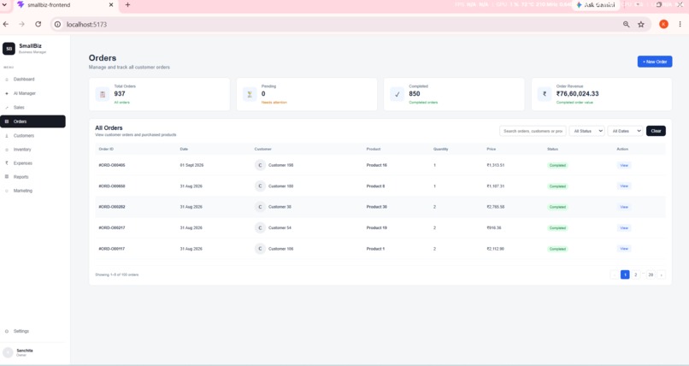Click the SmallBiz logo icon
Screen dimensions: 689x366
click(x=9, y=49)
